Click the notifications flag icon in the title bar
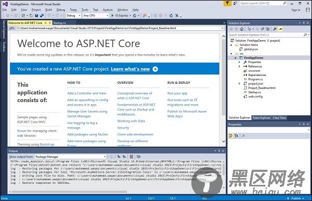312x201 pixels. [227, 4]
